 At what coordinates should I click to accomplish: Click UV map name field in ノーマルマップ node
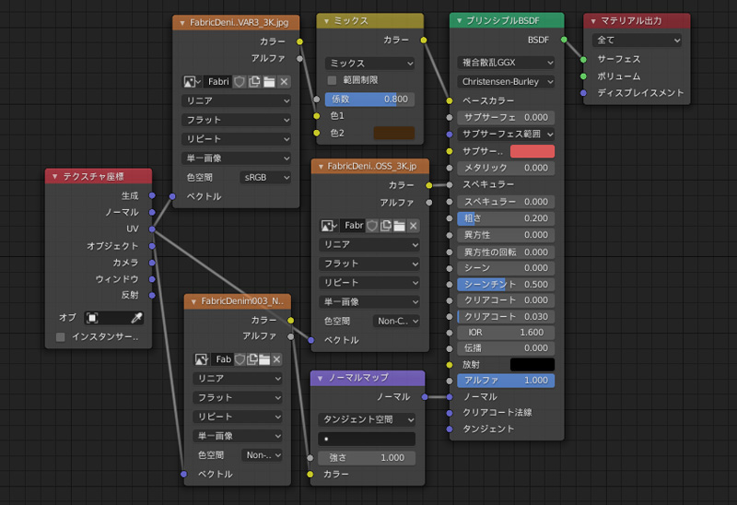coord(367,439)
